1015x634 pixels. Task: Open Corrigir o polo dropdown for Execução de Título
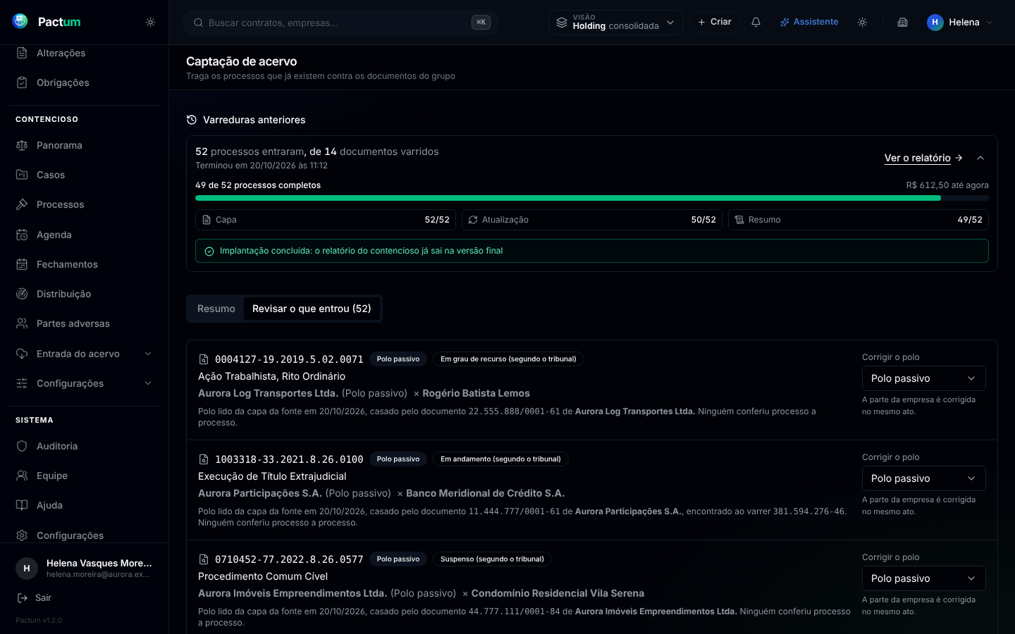point(923,478)
